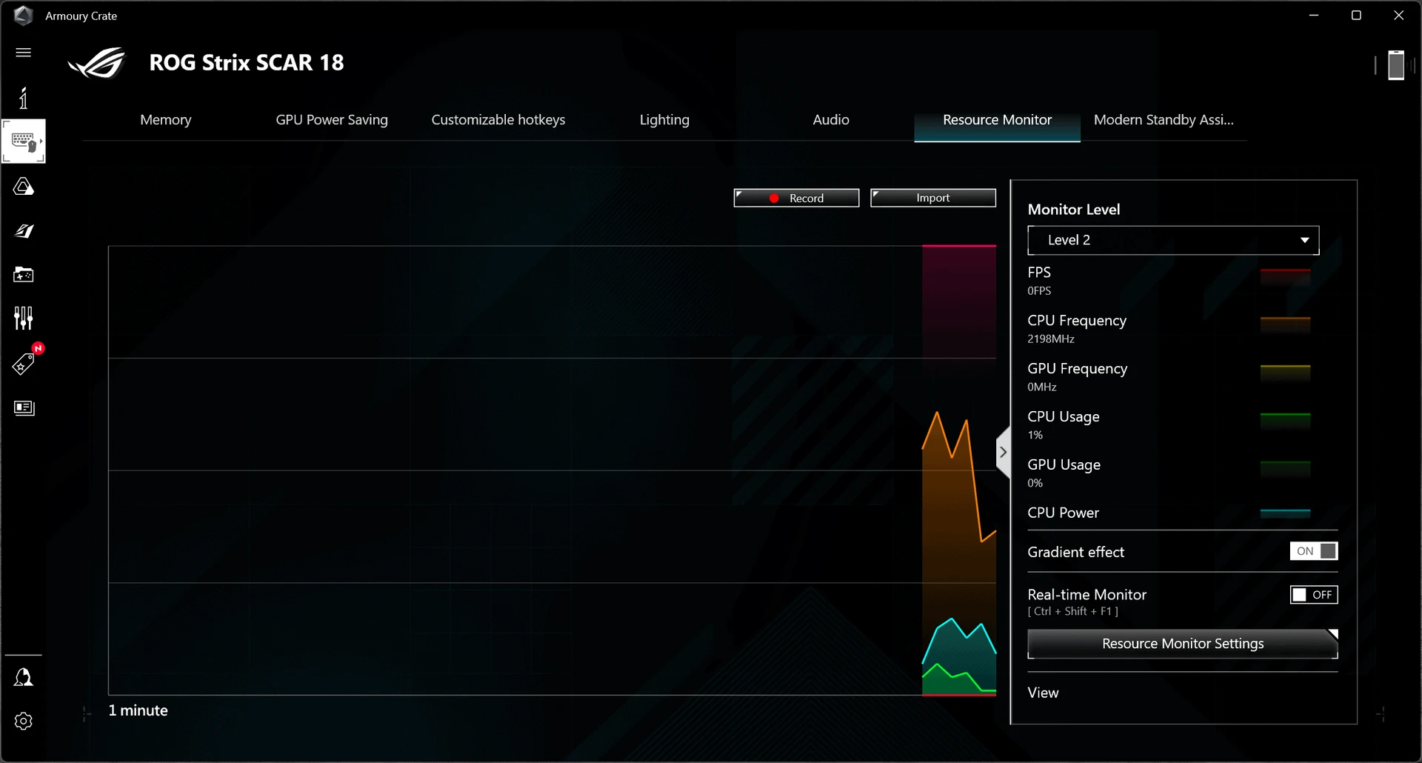
Task: Open the News sidebar icon
Action: pos(24,407)
